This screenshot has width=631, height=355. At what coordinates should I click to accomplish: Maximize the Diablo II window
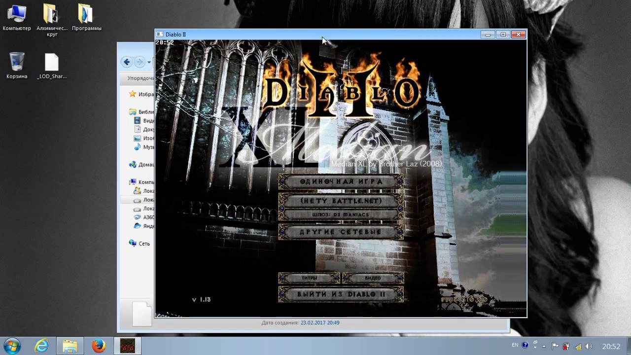tap(503, 35)
